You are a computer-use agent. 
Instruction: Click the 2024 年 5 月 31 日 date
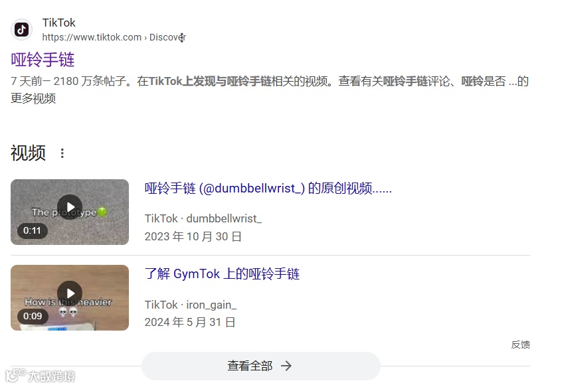coord(190,322)
